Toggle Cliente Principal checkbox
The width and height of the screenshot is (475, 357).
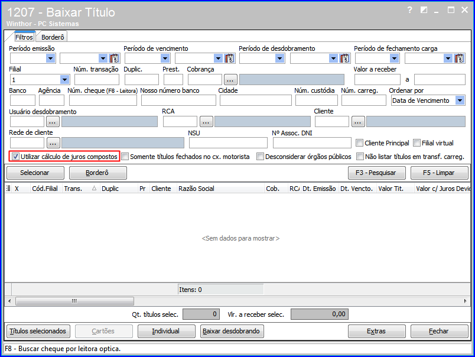(x=359, y=142)
